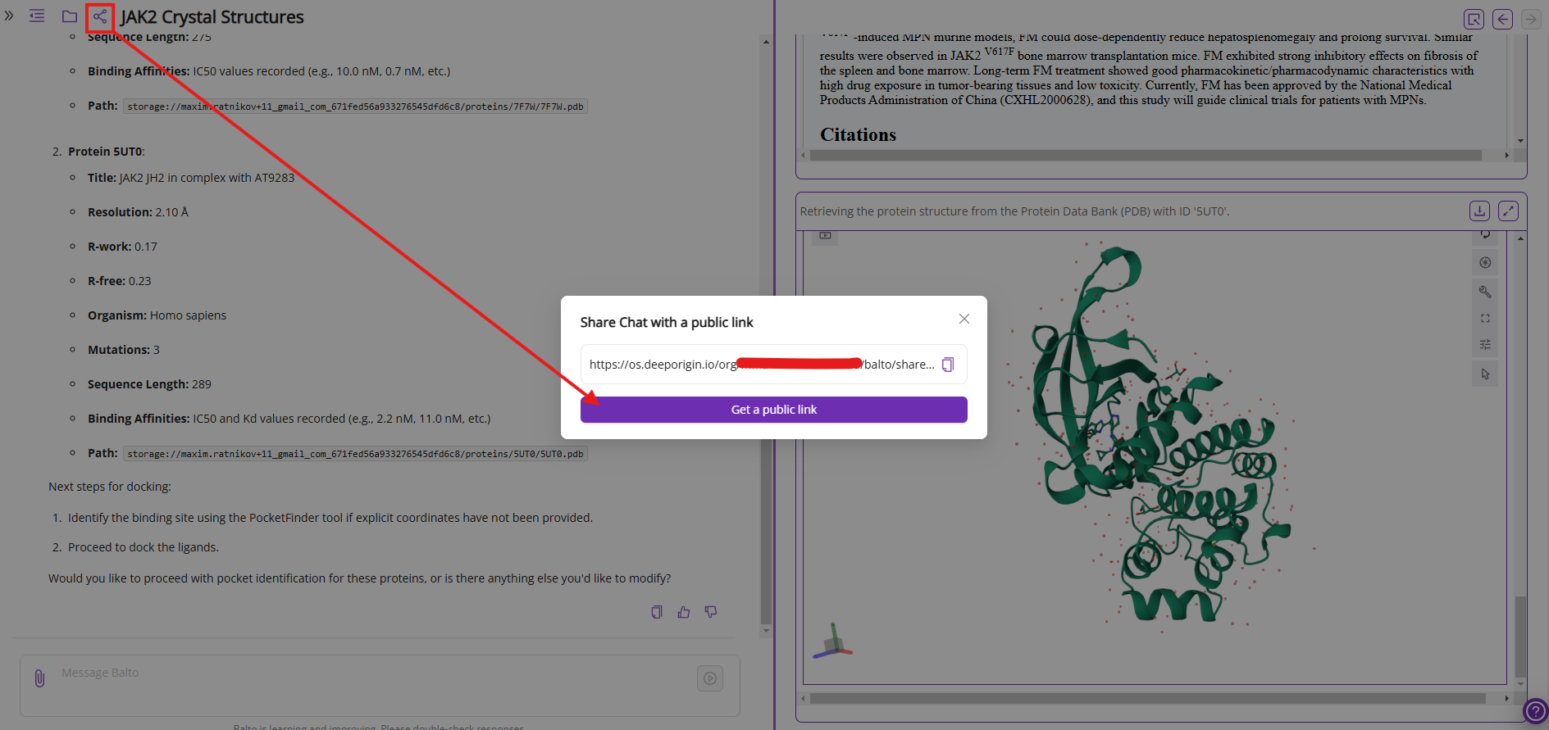Image resolution: width=1549 pixels, height=730 pixels.
Task: Click the R-work 0.17 line
Action: [x=122, y=247]
